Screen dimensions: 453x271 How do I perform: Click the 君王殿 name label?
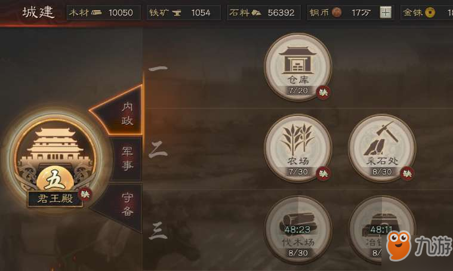click(56, 199)
